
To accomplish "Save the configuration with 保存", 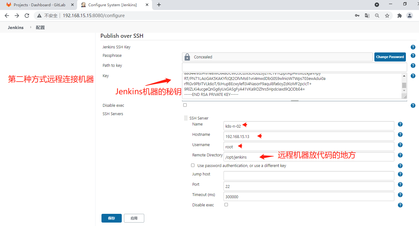I will click(111, 218).
